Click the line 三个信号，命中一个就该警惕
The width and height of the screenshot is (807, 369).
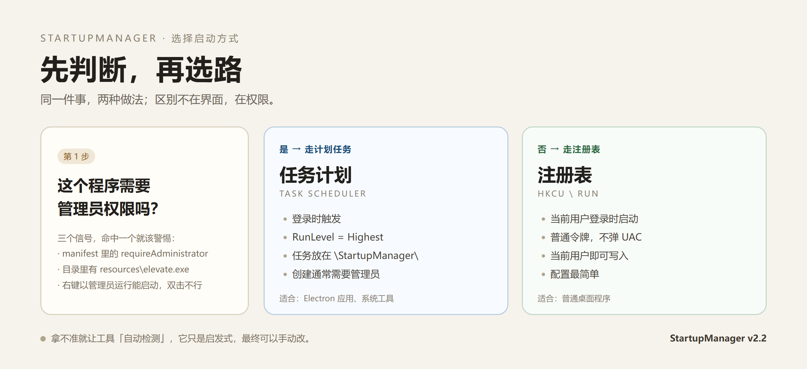pos(116,238)
